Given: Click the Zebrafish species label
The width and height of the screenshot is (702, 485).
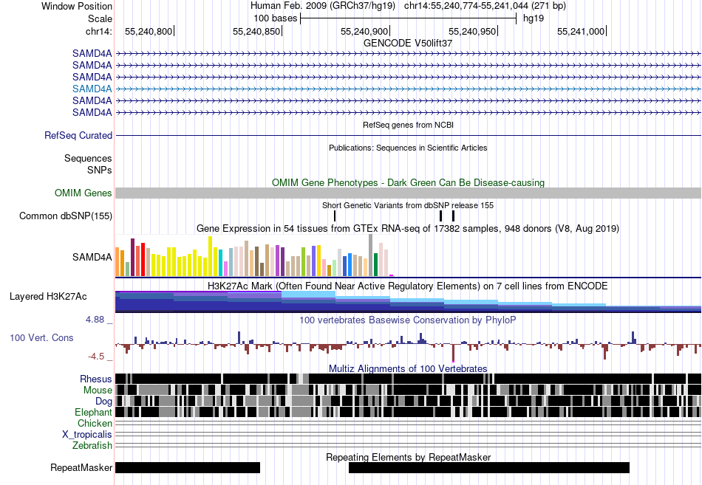Looking at the screenshot, I should pos(92,446).
